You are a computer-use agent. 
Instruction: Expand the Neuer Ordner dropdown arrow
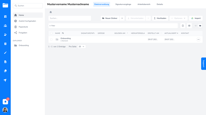[x=122, y=18]
